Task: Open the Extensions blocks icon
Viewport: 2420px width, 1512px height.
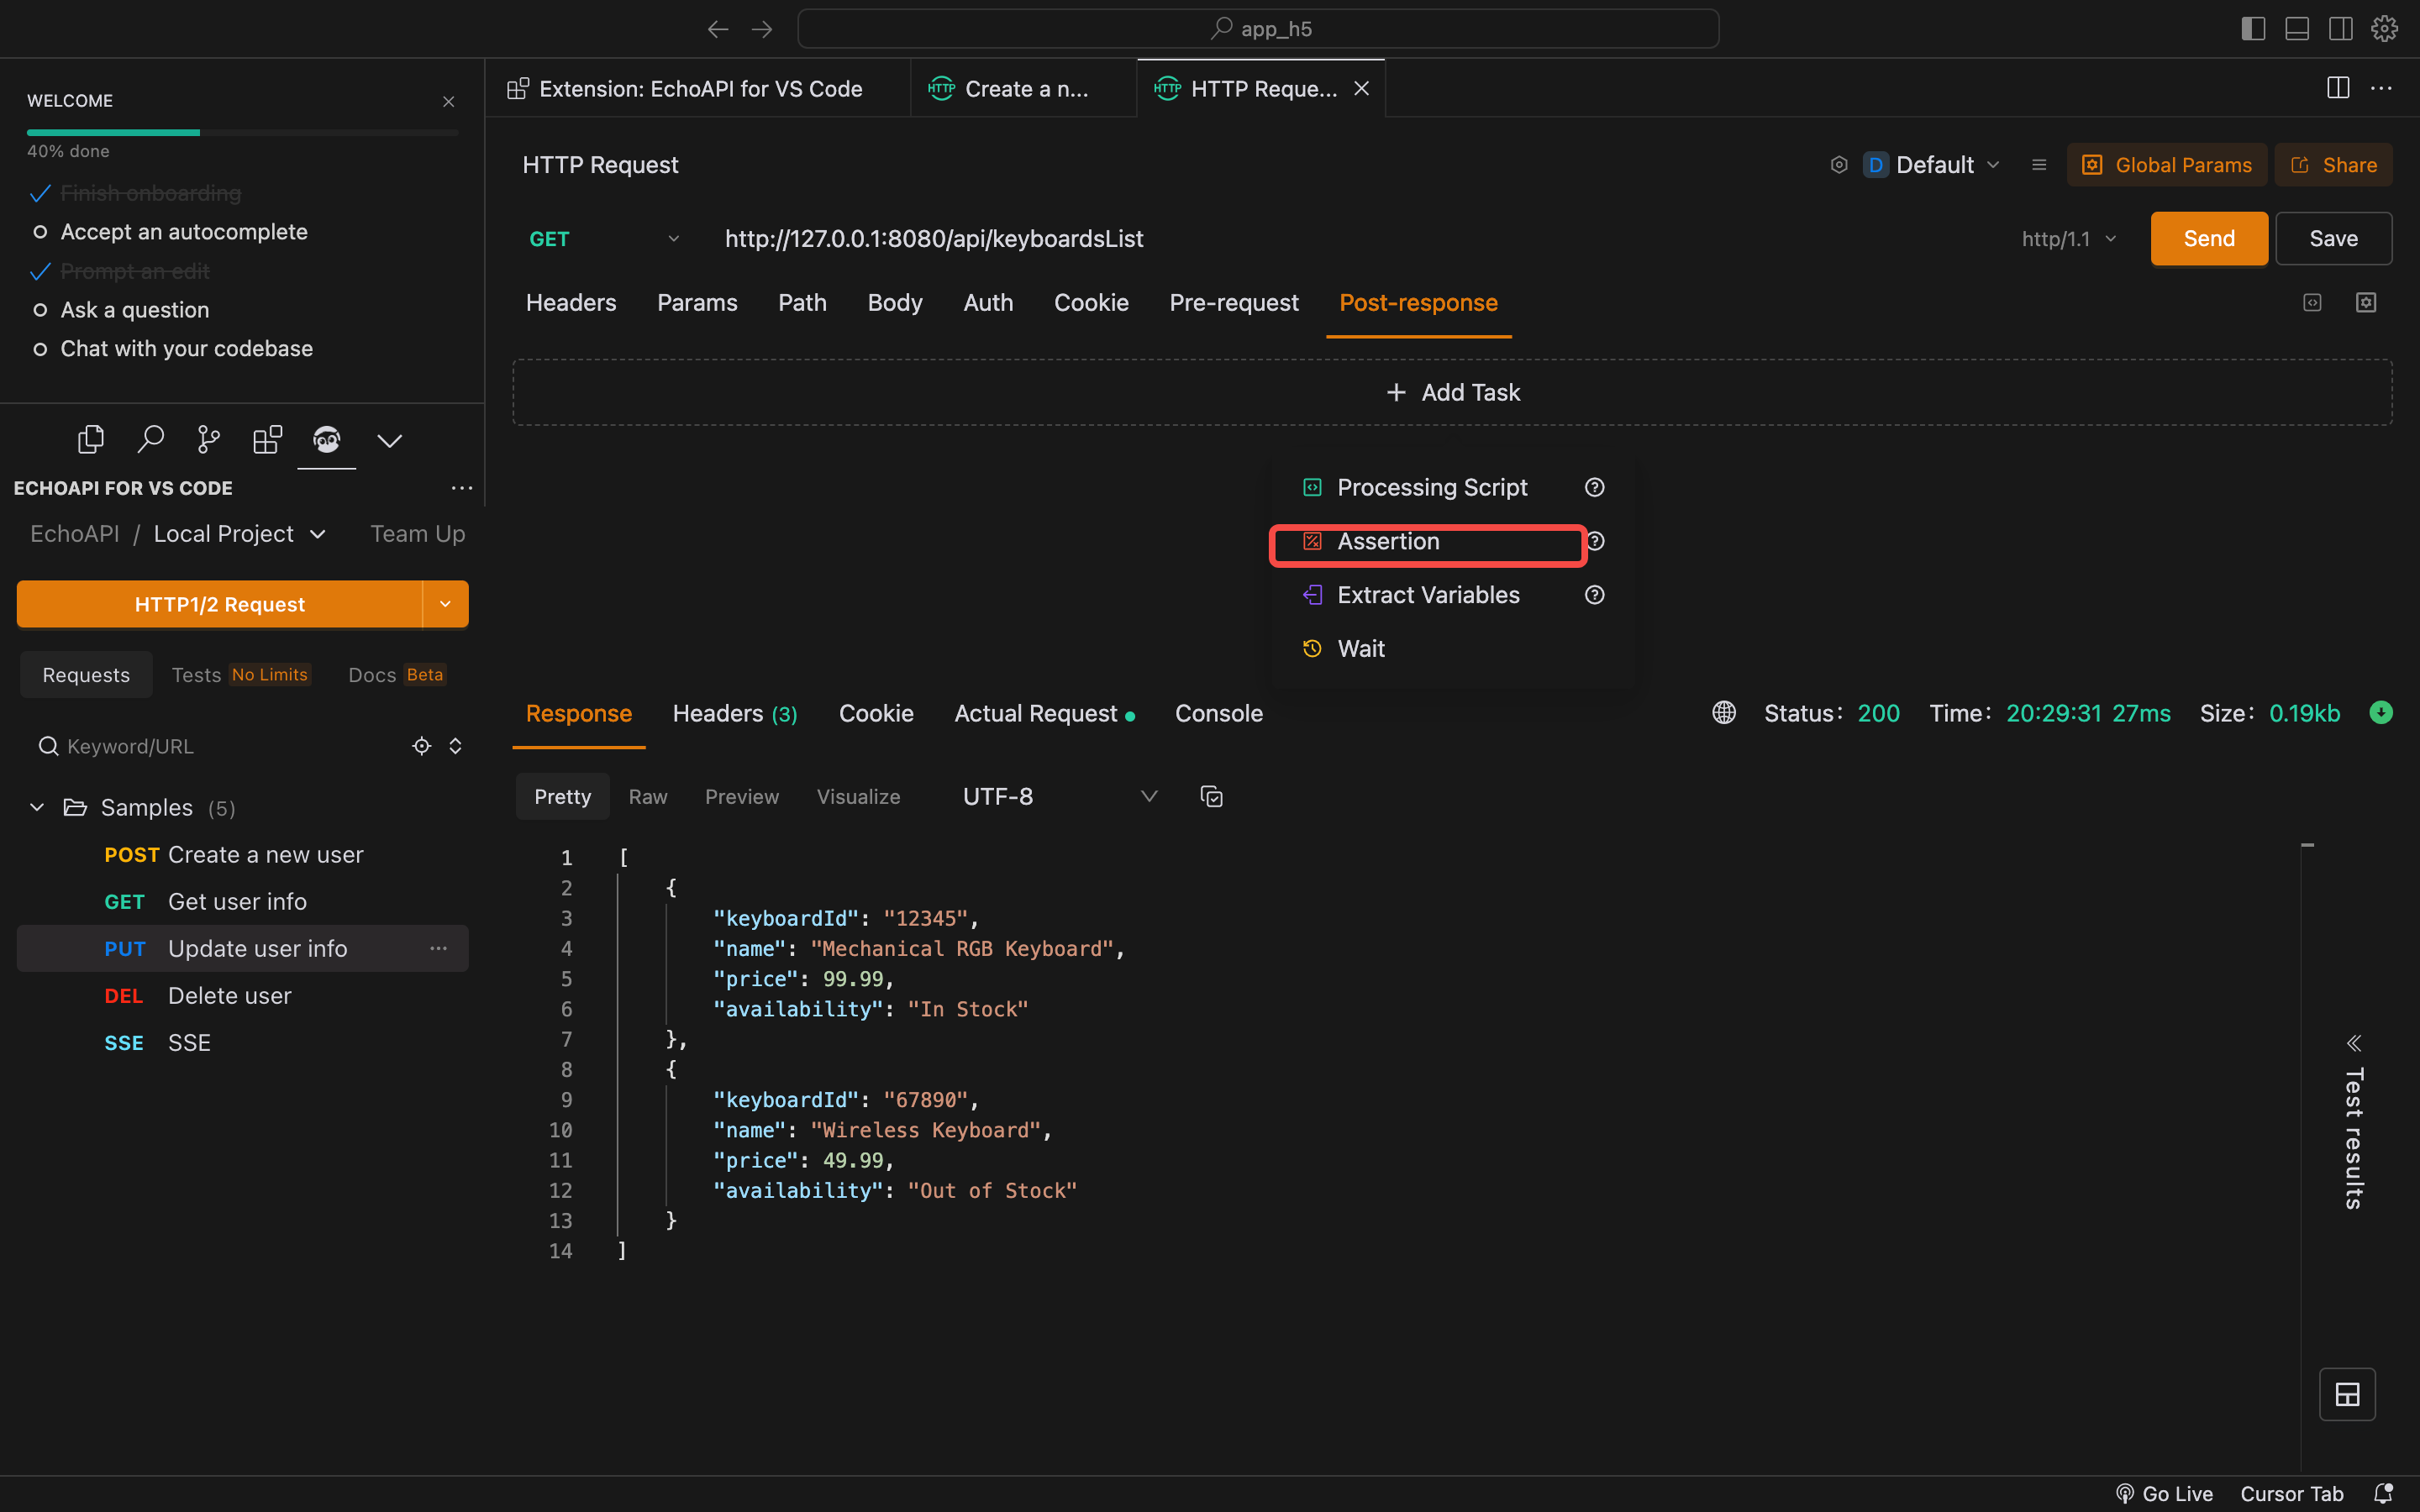Action: coord(267,439)
